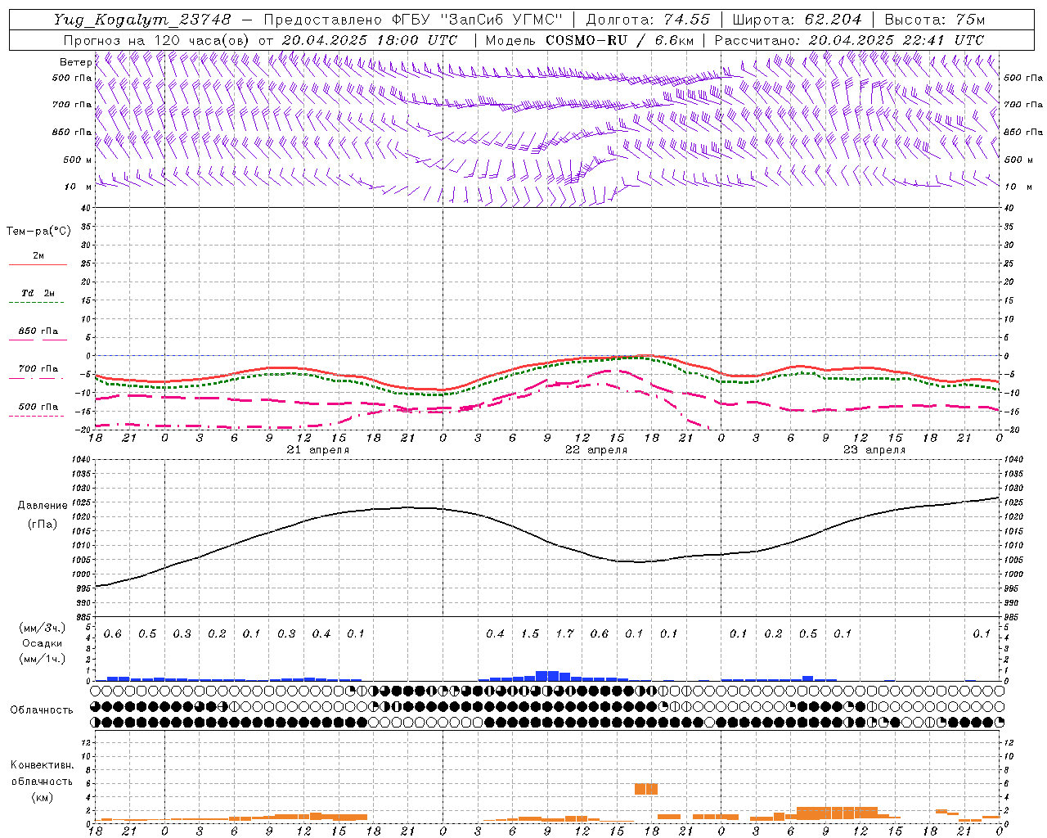Select the 1.7 precipitation value

click(565, 633)
